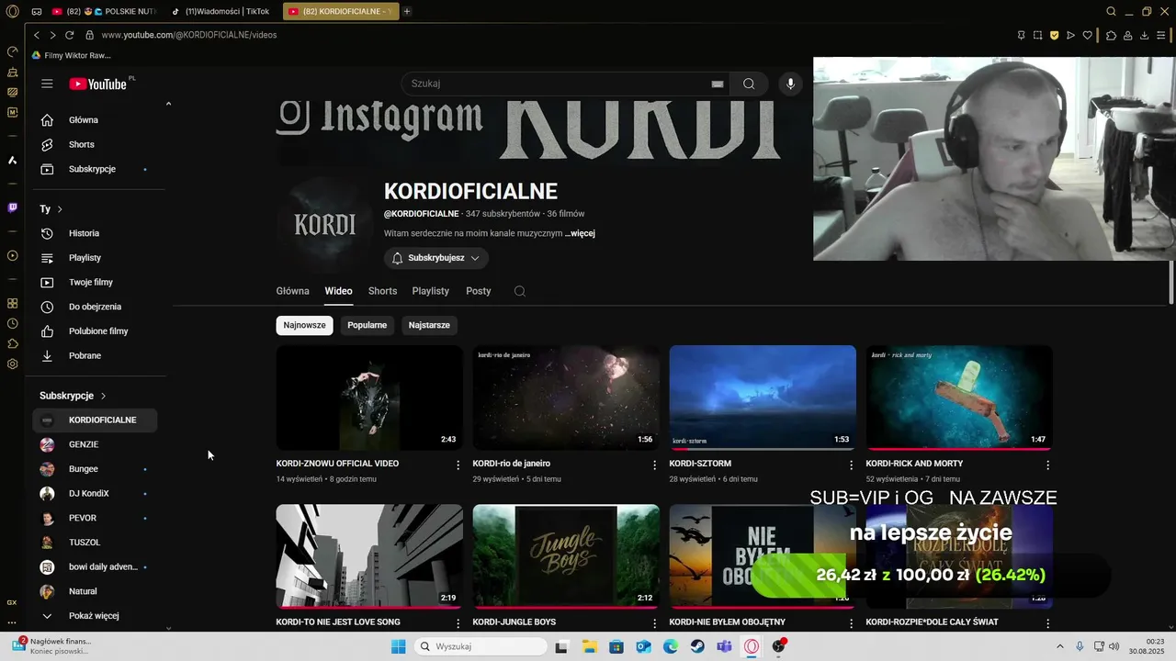Open Bungee channel in subscriptions
1176x661 pixels.
(96, 469)
